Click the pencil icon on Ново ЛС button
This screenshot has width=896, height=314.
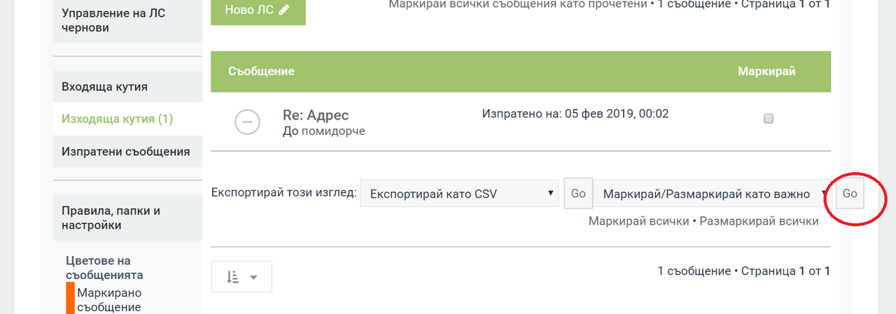[x=283, y=10]
